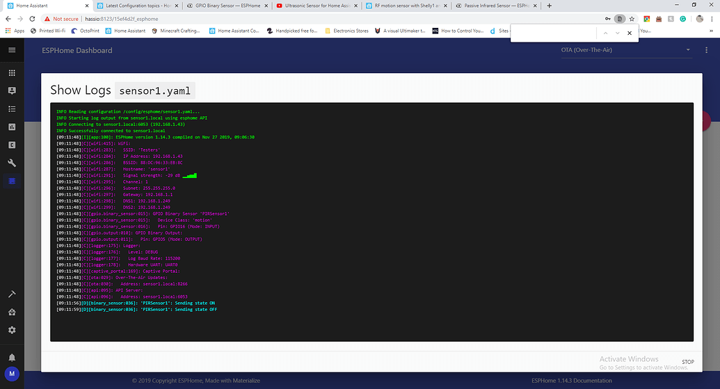Open the Printed Wi-Fi bookmark
This screenshot has height=389, width=720.
tap(48, 31)
